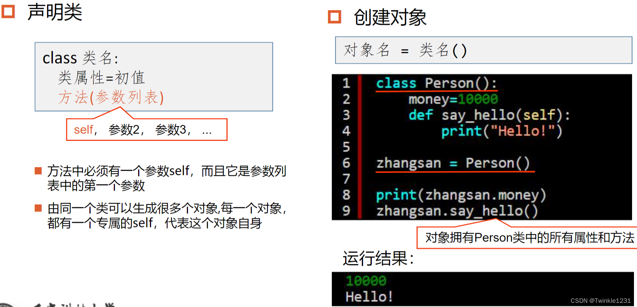Click the 创建对象 heading

390,18
